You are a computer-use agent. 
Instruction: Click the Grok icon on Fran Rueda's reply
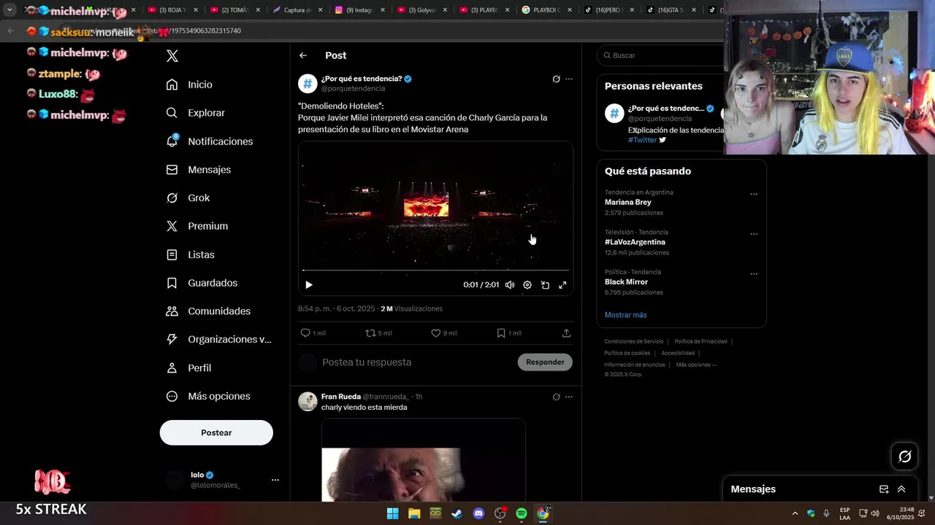point(556,397)
